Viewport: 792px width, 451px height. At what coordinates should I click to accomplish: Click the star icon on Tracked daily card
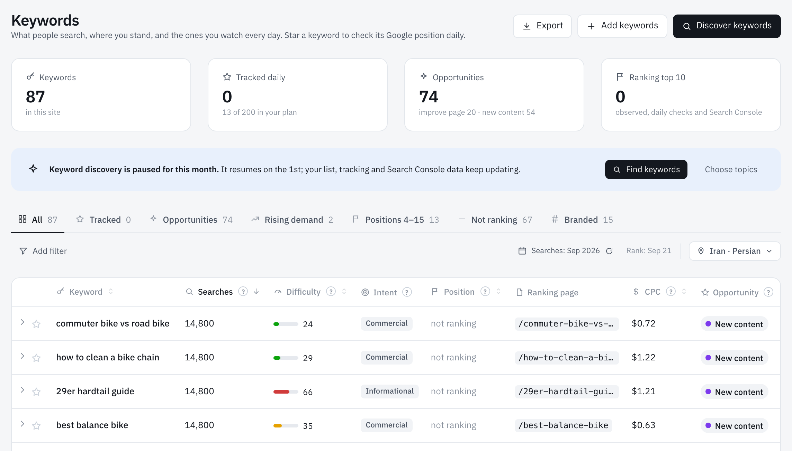tap(227, 77)
